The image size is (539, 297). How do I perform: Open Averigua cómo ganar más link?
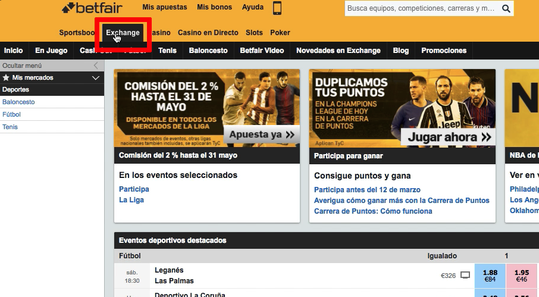402,201
